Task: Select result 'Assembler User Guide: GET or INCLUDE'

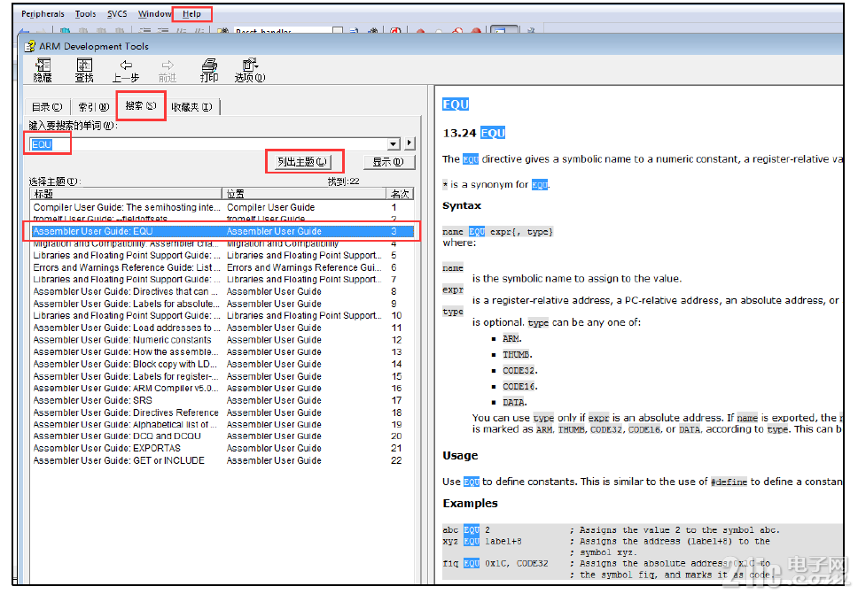Action: tap(222, 460)
